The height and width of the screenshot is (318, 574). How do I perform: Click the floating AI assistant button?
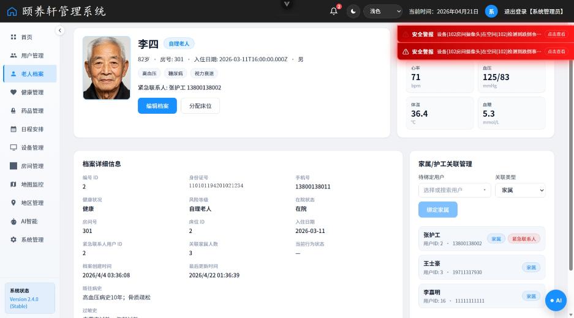[x=556, y=300]
